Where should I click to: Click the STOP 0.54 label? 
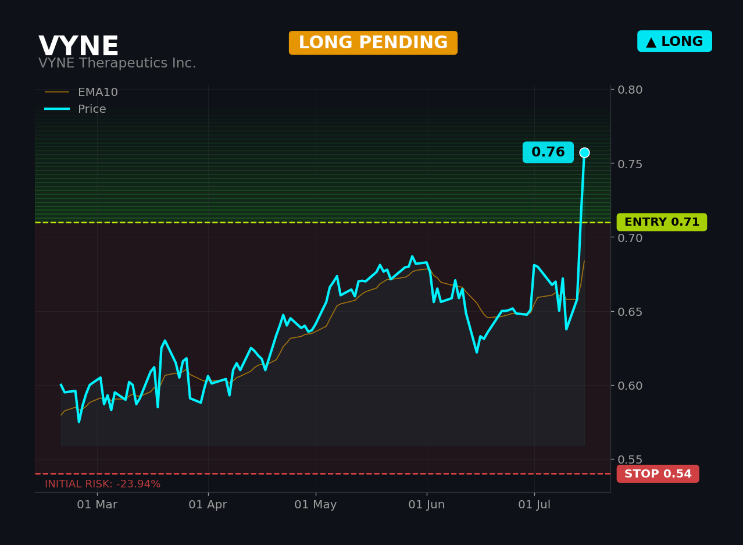[x=658, y=474]
